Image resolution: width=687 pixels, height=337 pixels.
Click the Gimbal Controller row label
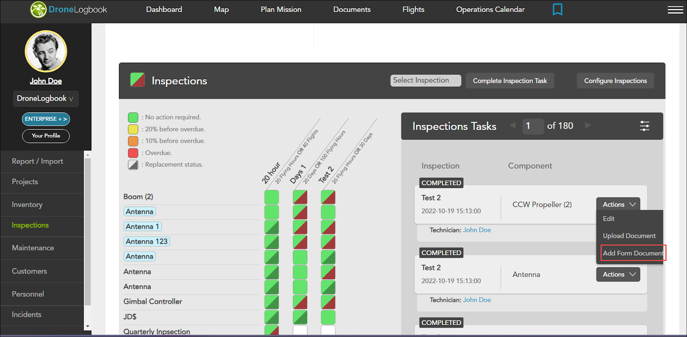pyautogui.click(x=152, y=302)
